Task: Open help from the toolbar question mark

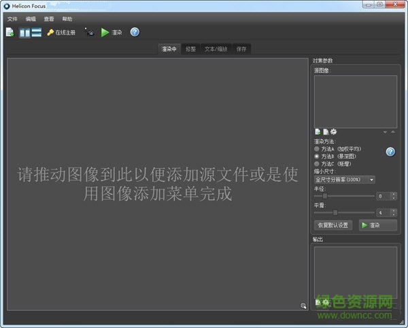Action: [135, 32]
